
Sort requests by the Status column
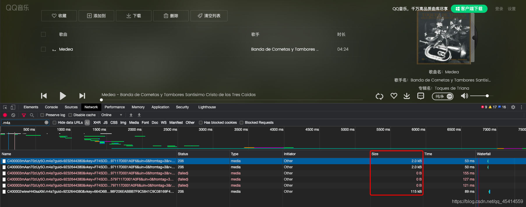(x=203, y=154)
